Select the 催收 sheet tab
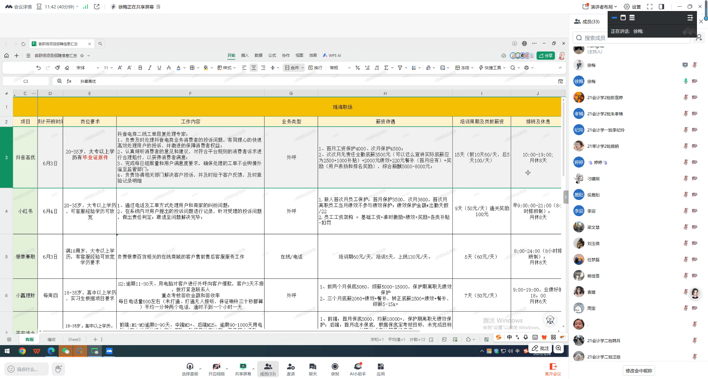This screenshot has width=708, height=379. [52, 340]
